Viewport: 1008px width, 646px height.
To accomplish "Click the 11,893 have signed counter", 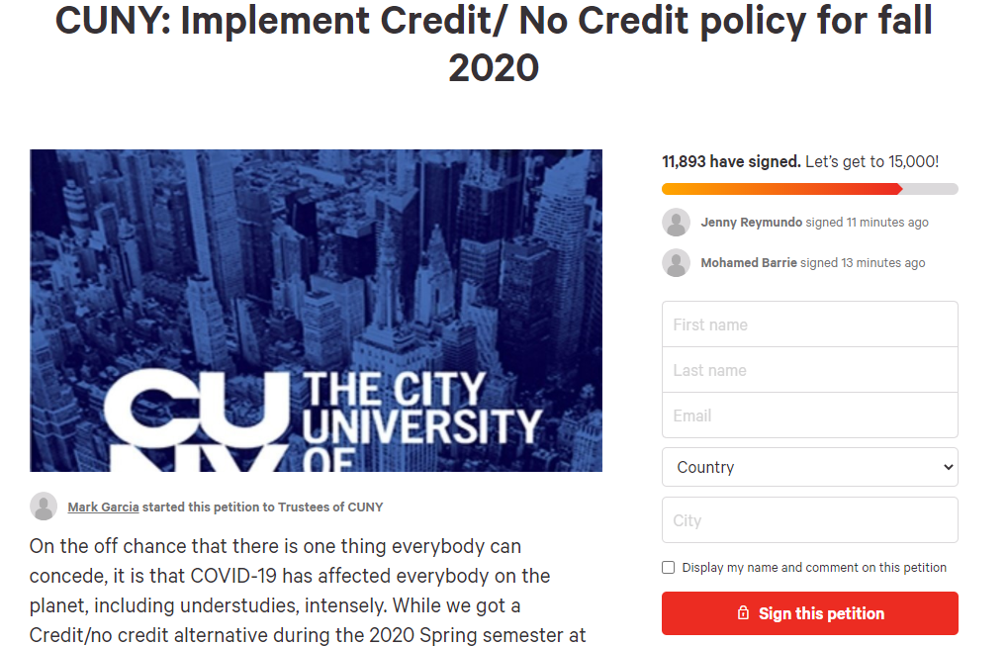I will pos(731,161).
